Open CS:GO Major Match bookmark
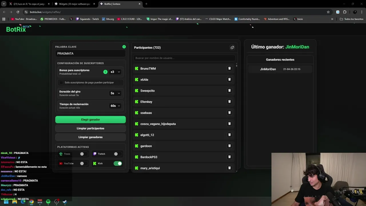 [x=218, y=19]
